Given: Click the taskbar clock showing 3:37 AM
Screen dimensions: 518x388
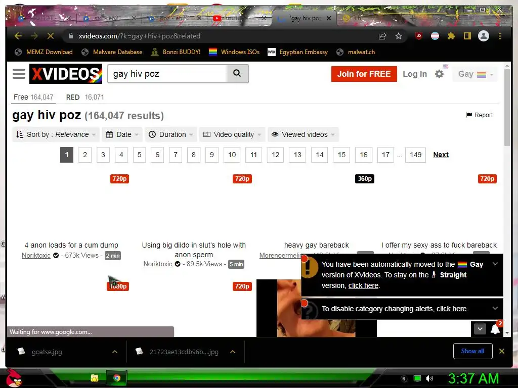Looking at the screenshot, I should [x=473, y=378].
